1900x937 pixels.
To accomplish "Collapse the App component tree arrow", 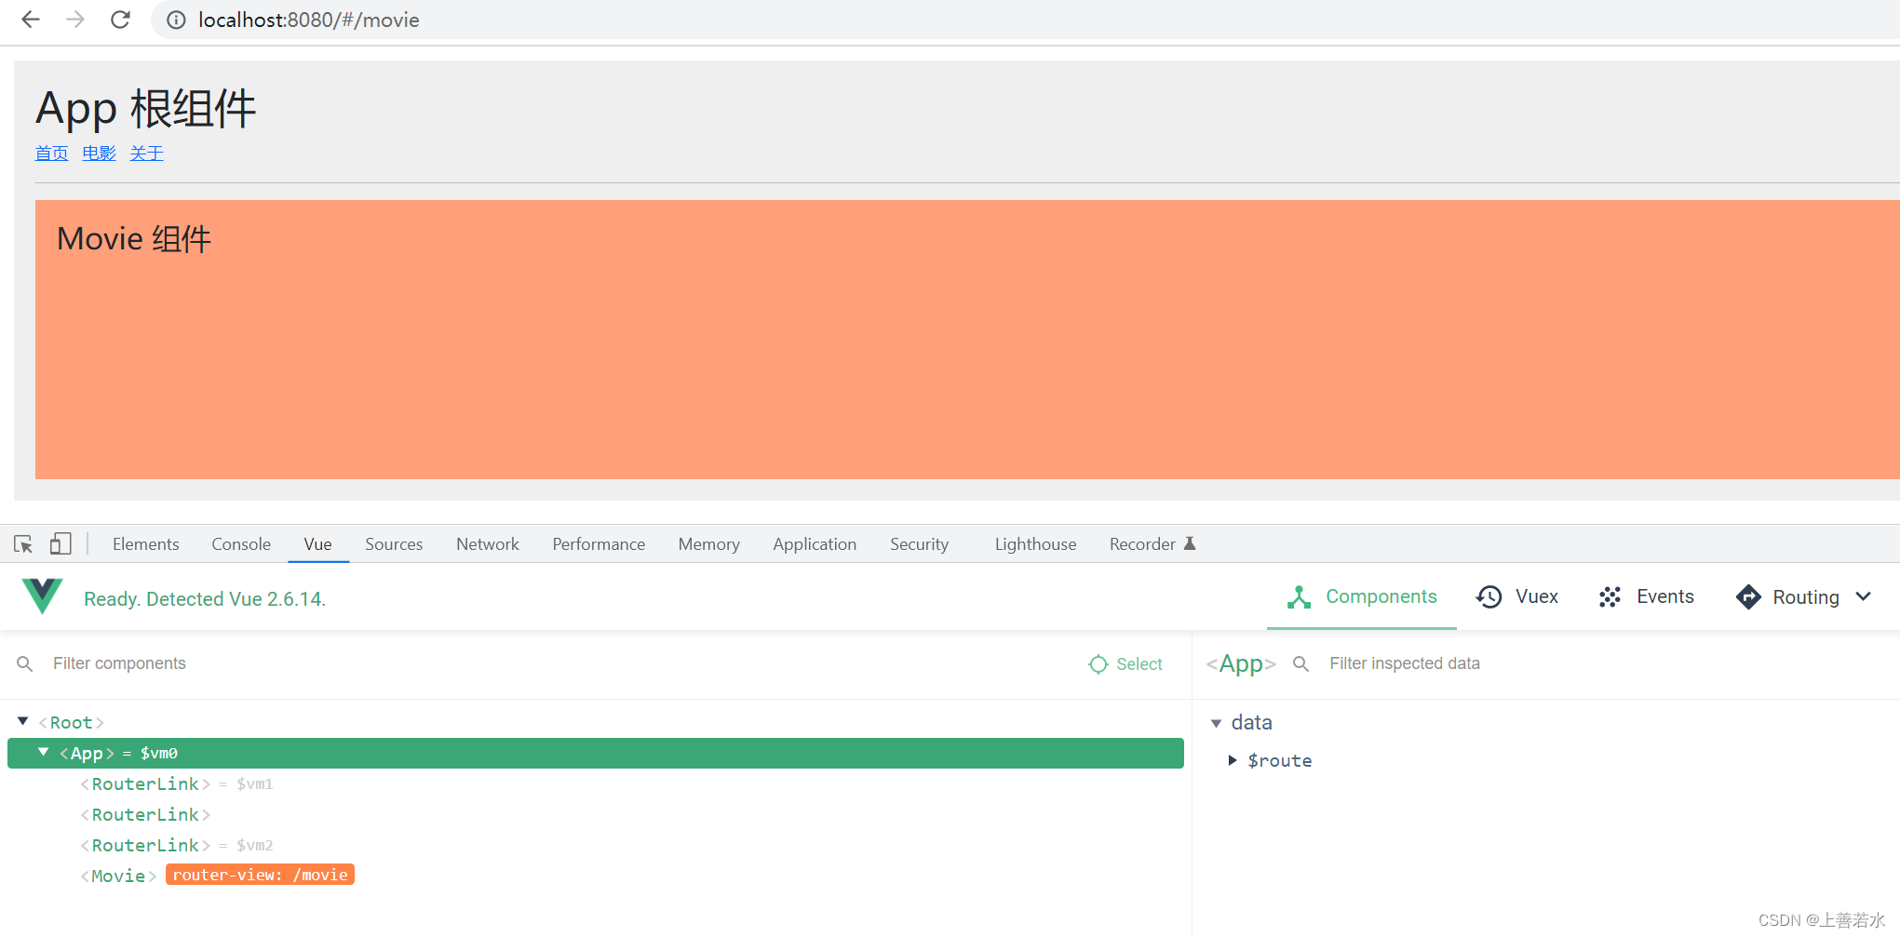I will (44, 752).
